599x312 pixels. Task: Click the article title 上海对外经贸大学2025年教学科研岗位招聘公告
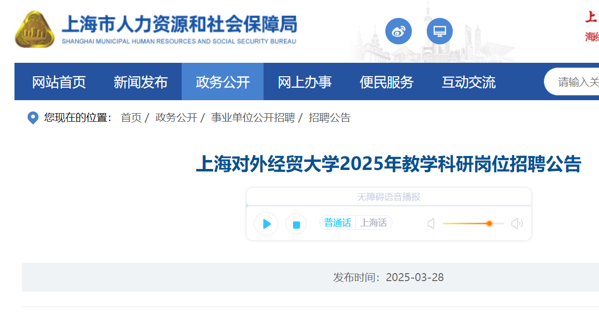click(x=388, y=164)
